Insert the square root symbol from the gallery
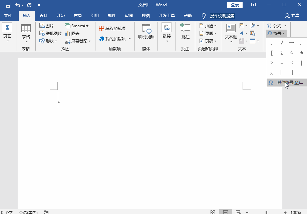The image size is (307, 214). (282, 43)
